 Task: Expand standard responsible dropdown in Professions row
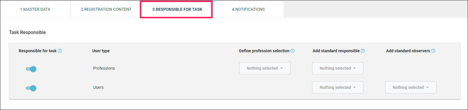click(338, 68)
